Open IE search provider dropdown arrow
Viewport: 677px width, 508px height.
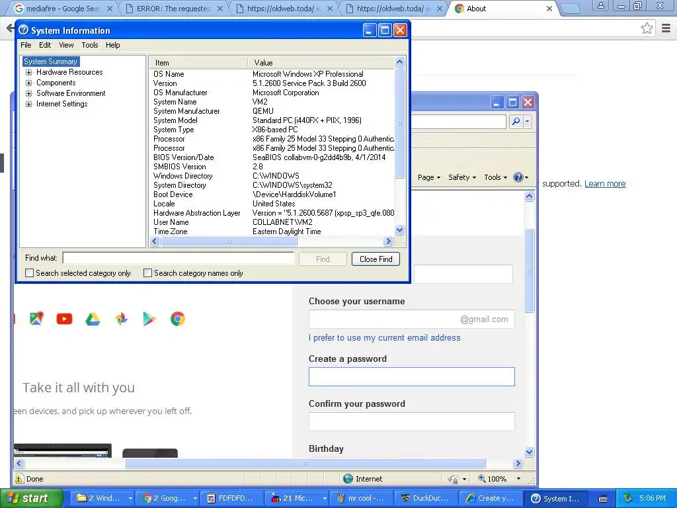tap(527, 122)
